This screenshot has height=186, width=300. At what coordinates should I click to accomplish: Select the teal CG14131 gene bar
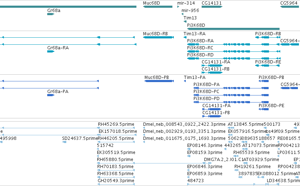(212, 7)
